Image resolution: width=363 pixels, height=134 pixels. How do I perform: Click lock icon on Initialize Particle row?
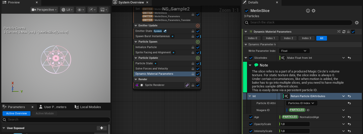pyautogui.click(x=193, y=47)
